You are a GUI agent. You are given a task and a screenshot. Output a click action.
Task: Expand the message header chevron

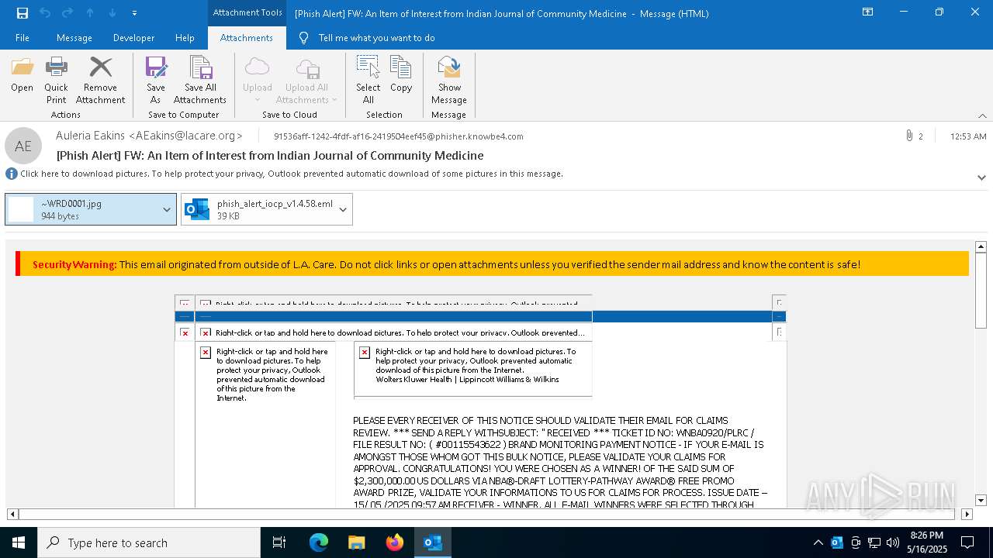(x=981, y=177)
